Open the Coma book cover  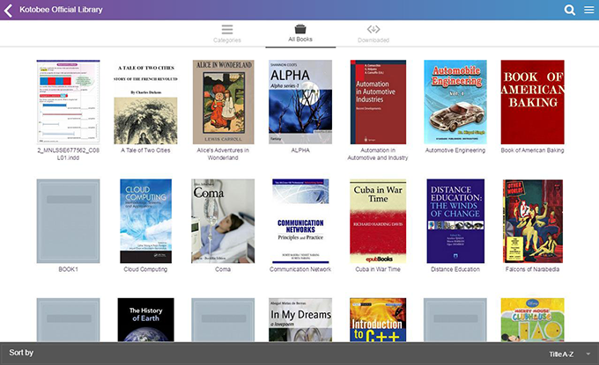click(223, 221)
